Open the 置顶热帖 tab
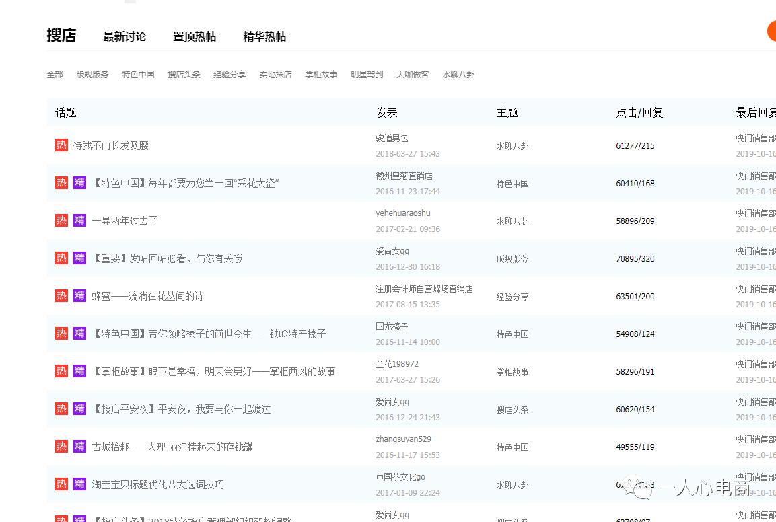 pyautogui.click(x=195, y=36)
